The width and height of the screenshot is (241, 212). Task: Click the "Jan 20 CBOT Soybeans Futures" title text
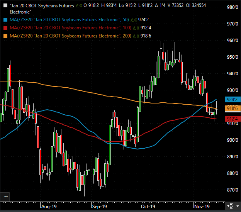(x=42, y=6)
